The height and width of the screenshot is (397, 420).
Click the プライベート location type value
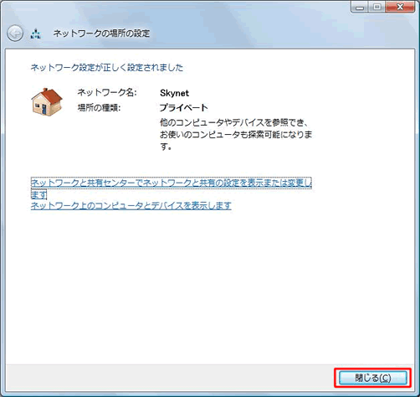pos(184,107)
